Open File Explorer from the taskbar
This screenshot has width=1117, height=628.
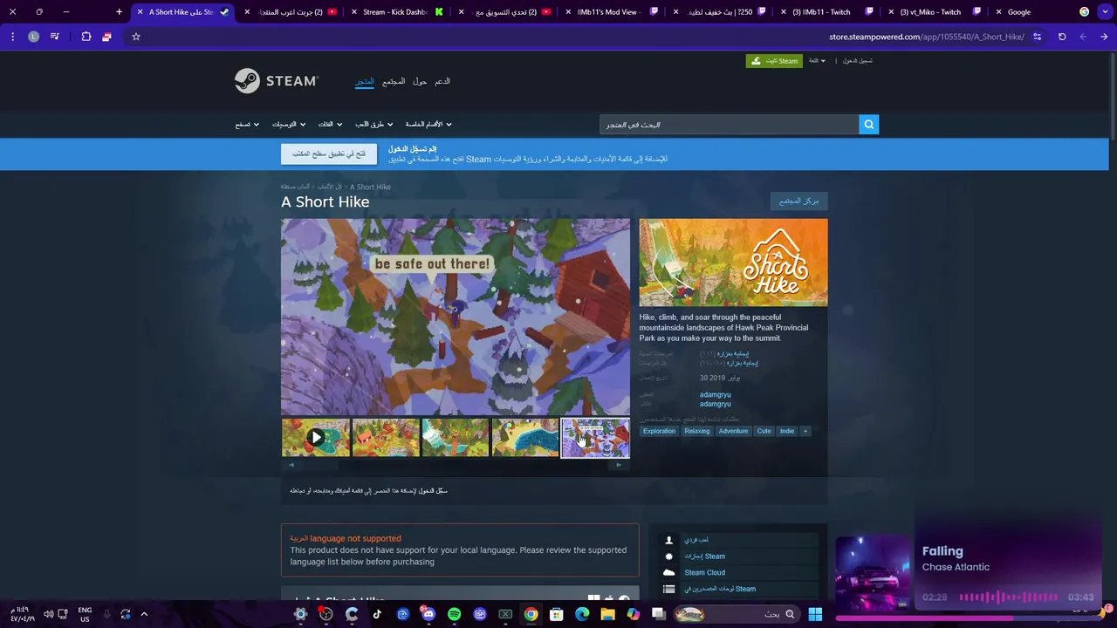[x=607, y=614]
